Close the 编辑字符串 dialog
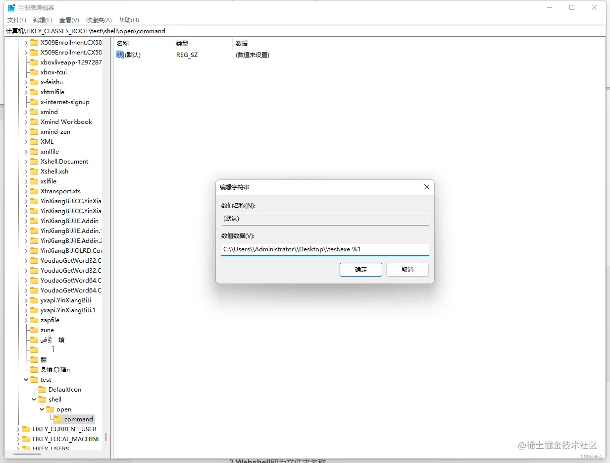This screenshot has width=610, height=463. (426, 187)
